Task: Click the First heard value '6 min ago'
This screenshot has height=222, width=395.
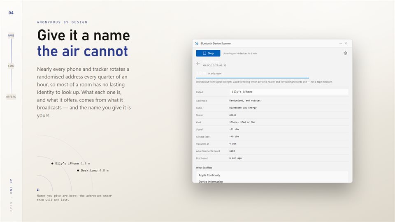Action: (235, 158)
